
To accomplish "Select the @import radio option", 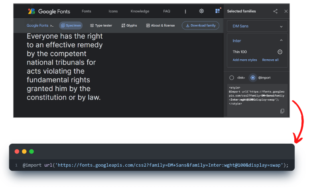I will (x=253, y=78).
